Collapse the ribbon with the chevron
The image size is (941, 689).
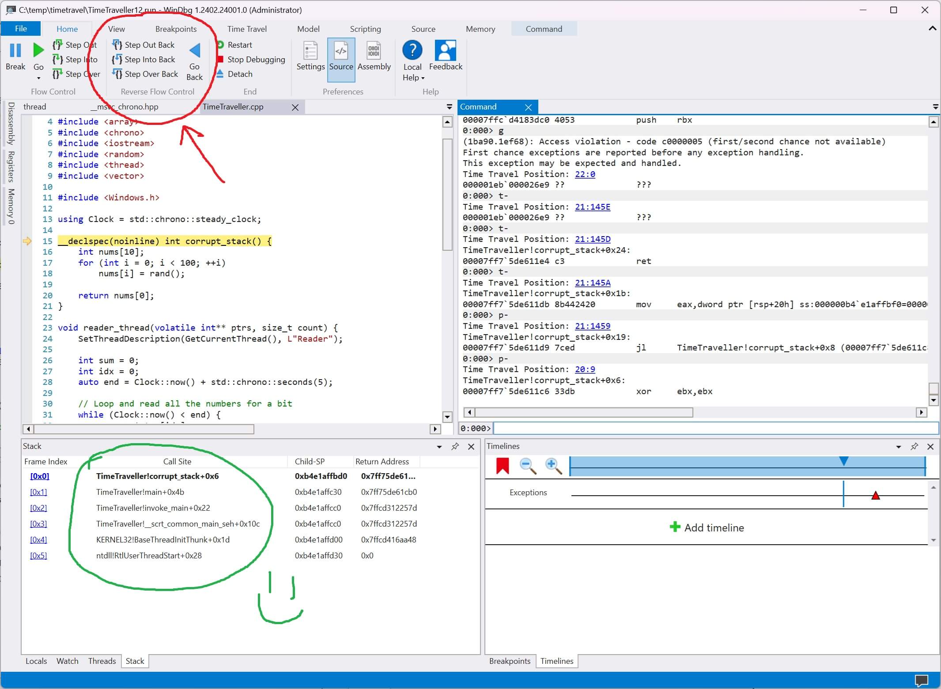932,29
